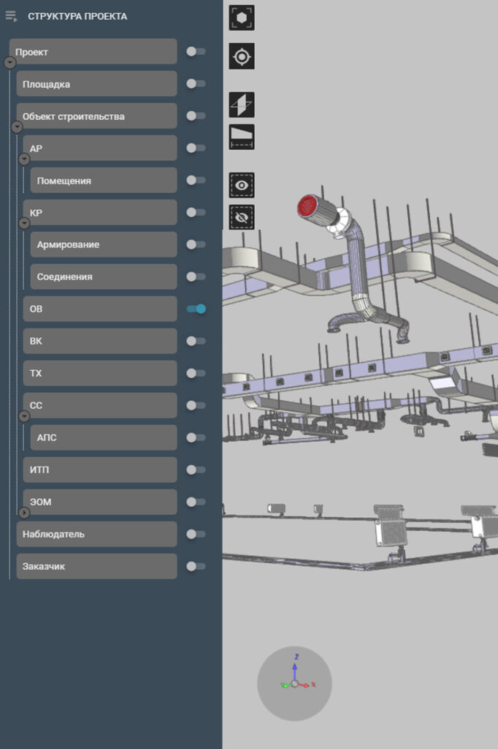Select the Помещения tree item

(x=103, y=181)
